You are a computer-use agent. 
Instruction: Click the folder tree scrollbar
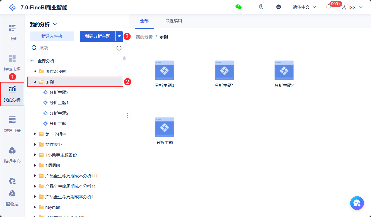(x=124, y=58)
